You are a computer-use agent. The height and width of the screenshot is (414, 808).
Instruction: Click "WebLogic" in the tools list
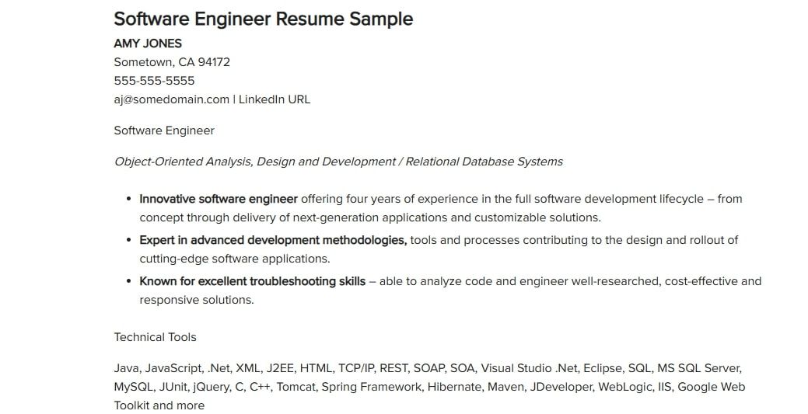642,387
